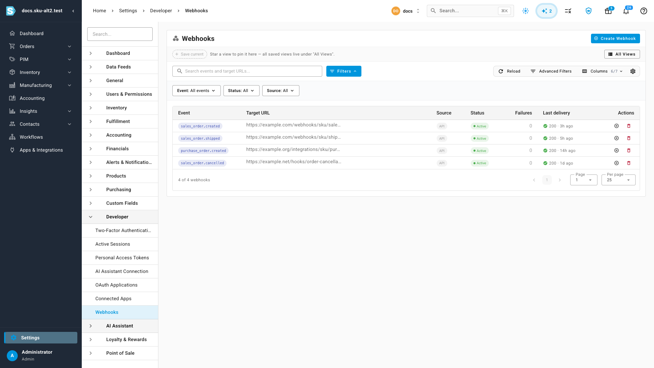654x368 pixels.
Task: Expand the Manufacturing sidebar menu
Action: coord(41,85)
